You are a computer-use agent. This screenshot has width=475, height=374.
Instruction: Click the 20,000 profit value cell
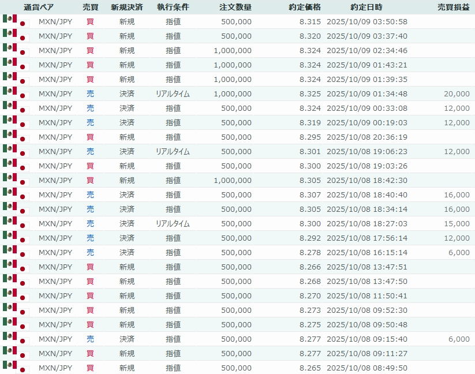coord(457,93)
